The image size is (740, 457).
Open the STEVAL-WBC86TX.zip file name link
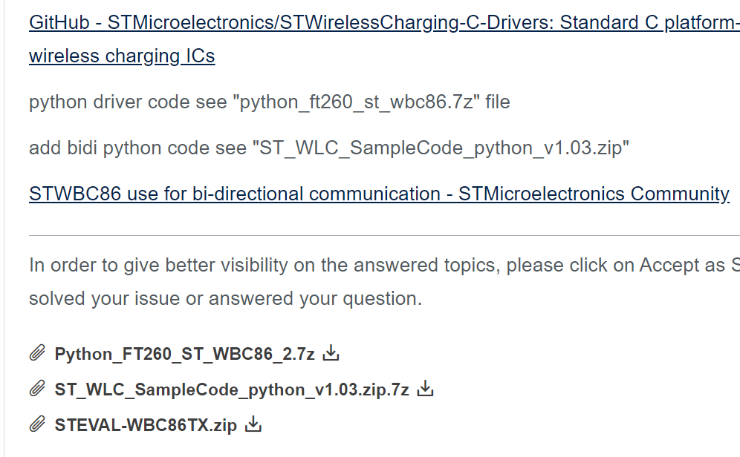pos(147,424)
